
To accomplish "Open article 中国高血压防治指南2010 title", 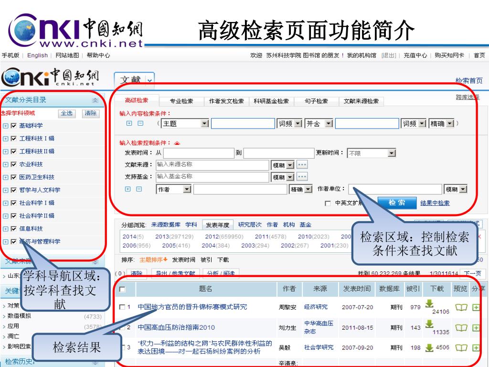I will [176, 327].
